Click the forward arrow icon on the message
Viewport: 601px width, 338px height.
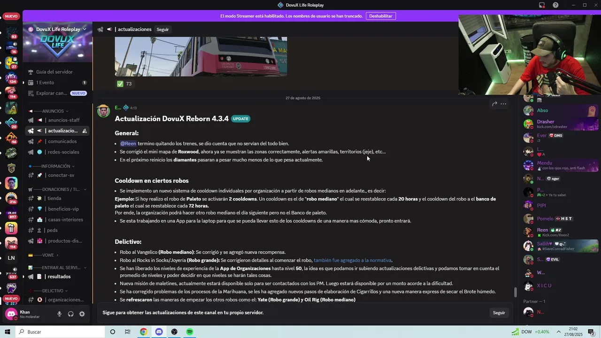[x=494, y=104]
